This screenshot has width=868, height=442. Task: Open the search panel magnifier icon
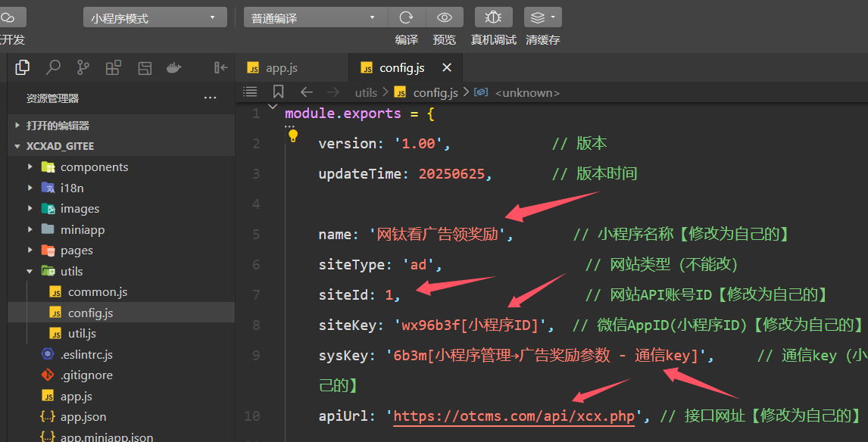tap(53, 67)
